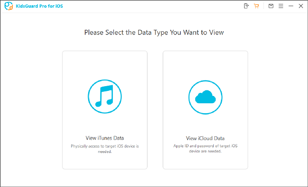Click the iCloud cloud icon

coord(205,97)
